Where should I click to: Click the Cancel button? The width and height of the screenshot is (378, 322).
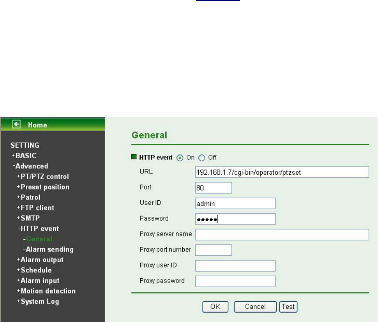pos(255,307)
